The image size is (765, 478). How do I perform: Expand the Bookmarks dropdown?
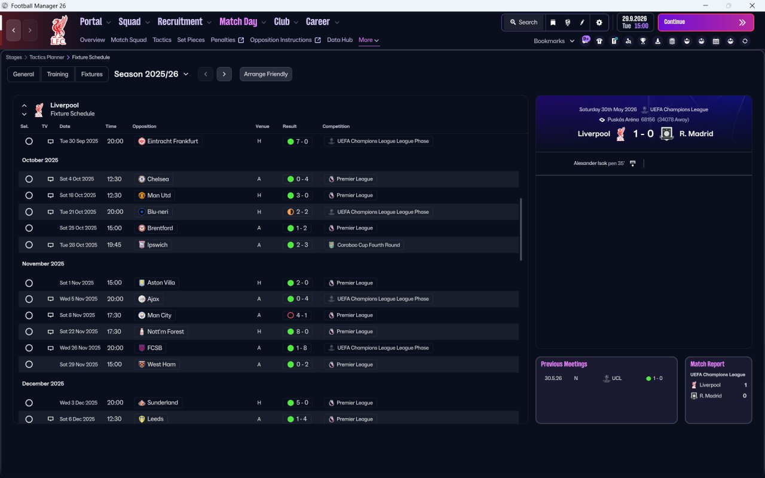[554, 41]
